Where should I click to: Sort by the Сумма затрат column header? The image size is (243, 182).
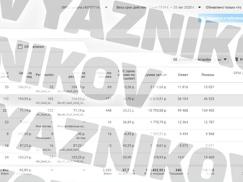click(x=155, y=75)
